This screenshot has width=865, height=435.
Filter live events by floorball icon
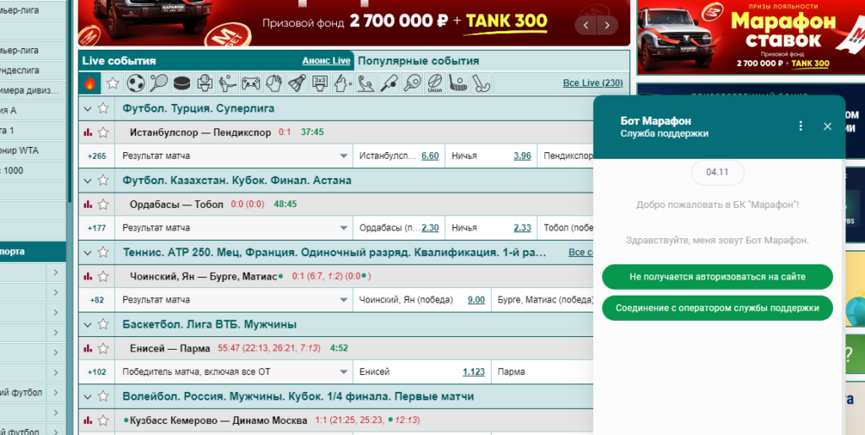point(457,84)
